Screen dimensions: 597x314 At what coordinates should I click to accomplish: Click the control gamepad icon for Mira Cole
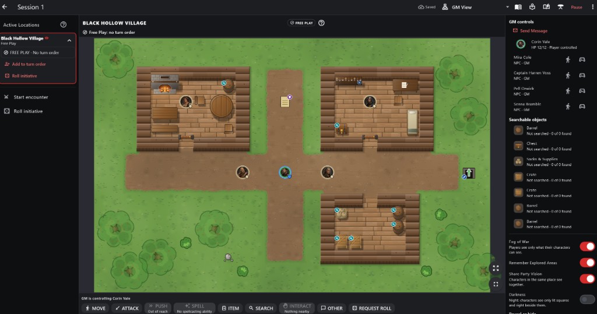pyautogui.click(x=582, y=59)
